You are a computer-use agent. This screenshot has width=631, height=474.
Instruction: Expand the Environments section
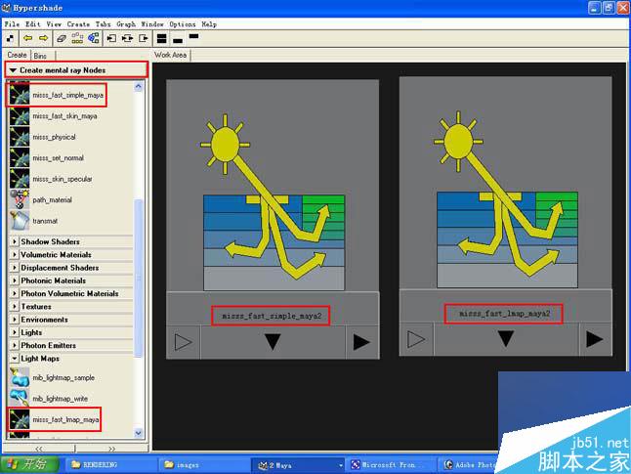pos(15,320)
